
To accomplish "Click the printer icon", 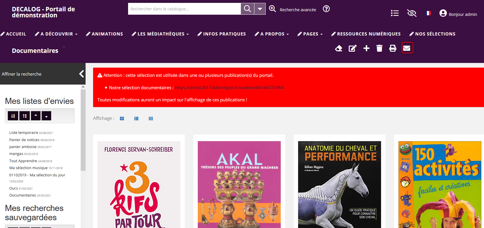I will pyautogui.click(x=393, y=48).
